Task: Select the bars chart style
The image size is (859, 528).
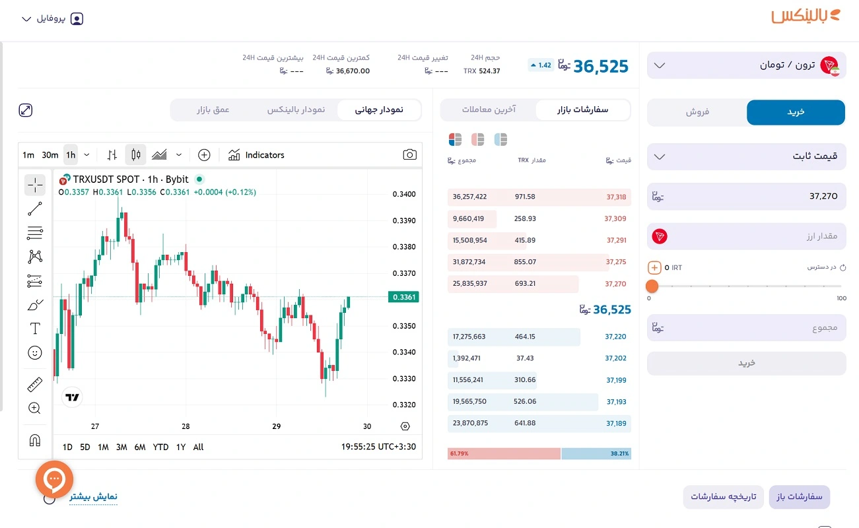Action: click(112, 154)
